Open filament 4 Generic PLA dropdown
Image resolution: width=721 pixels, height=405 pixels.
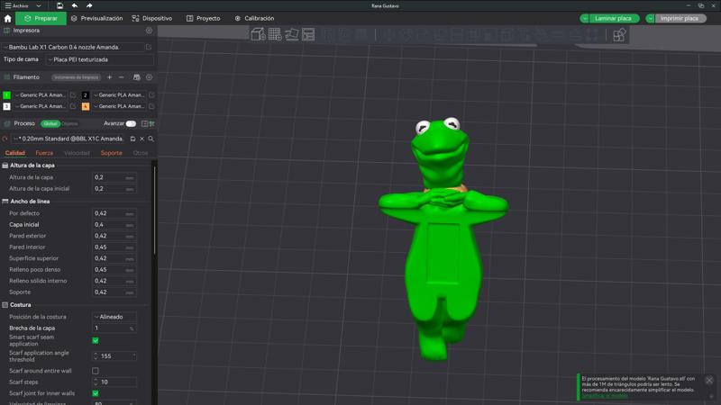[120, 106]
